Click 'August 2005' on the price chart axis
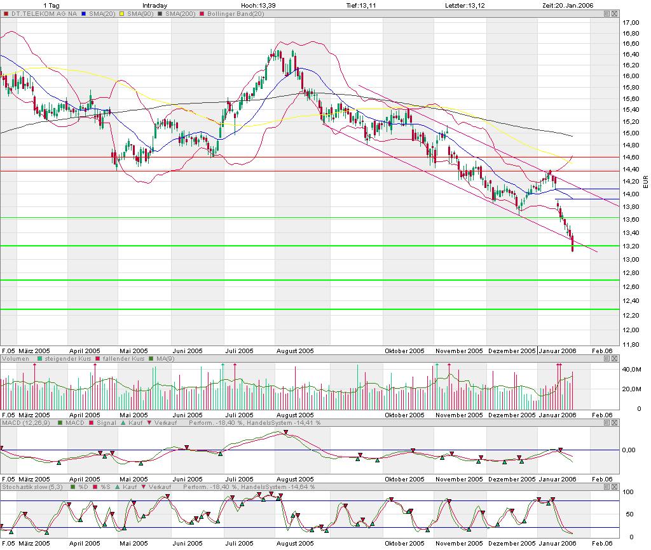The image size is (651, 550). pos(295,351)
